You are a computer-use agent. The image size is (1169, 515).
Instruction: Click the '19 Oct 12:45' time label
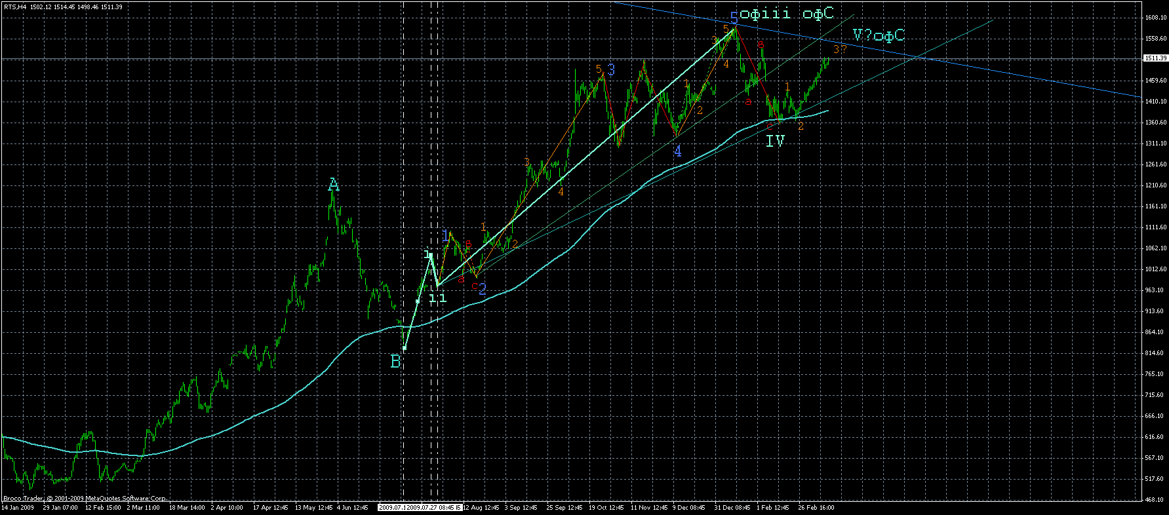[x=606, y=507]
